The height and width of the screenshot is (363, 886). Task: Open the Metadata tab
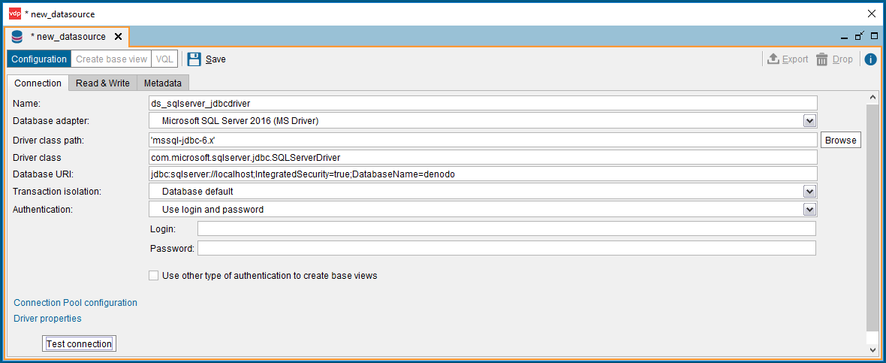click(163, 83)
